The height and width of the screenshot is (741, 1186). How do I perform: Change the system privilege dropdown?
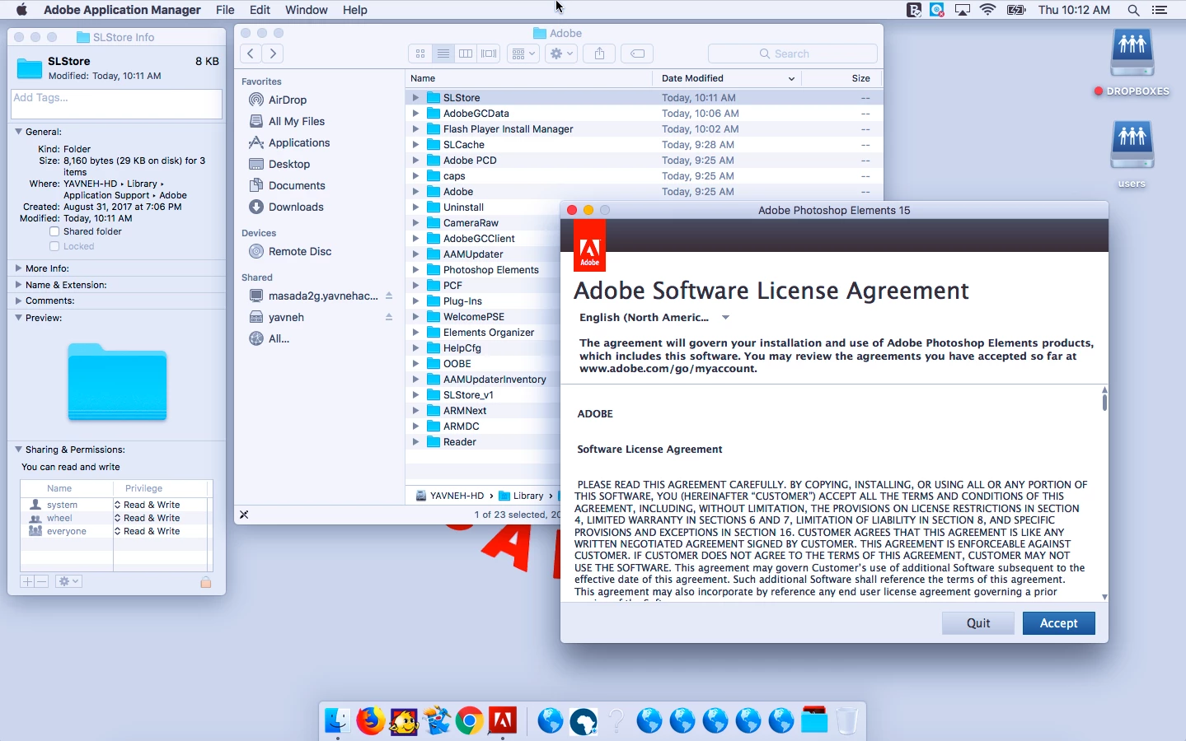click(x=151, y=505)
